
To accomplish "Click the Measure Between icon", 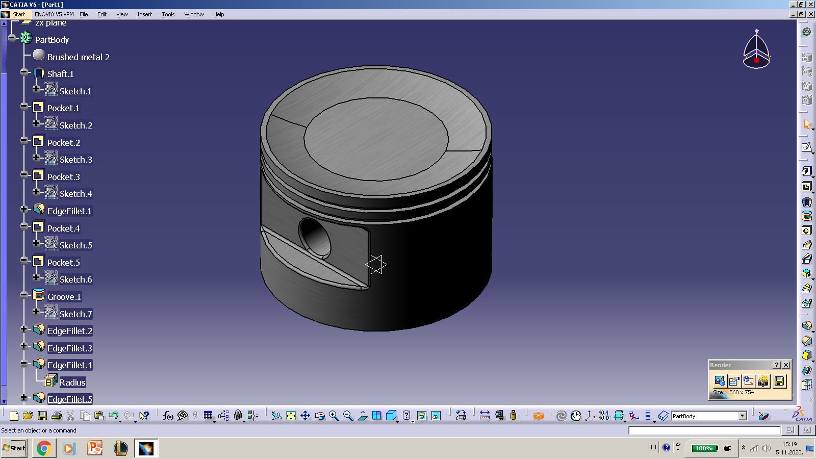I will (x=484, y=416).
